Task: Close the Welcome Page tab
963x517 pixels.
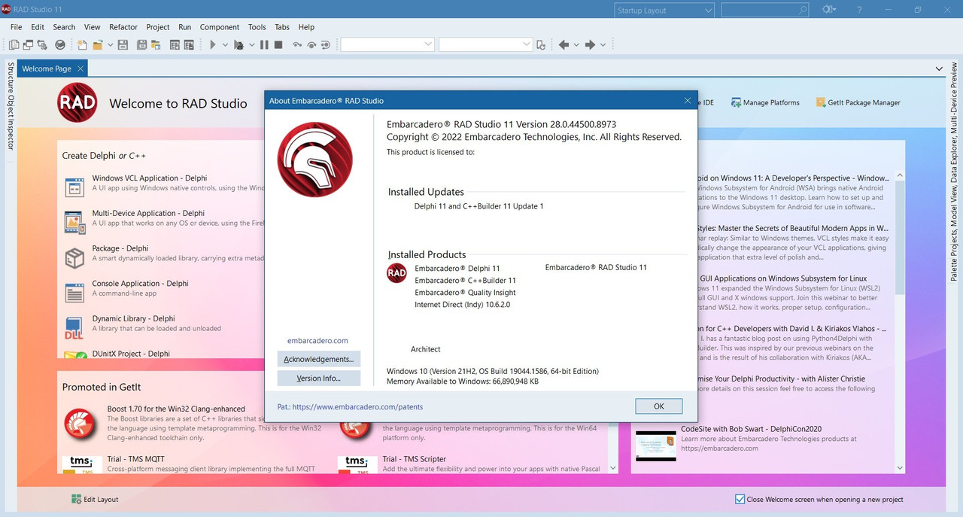Action: 81,68
